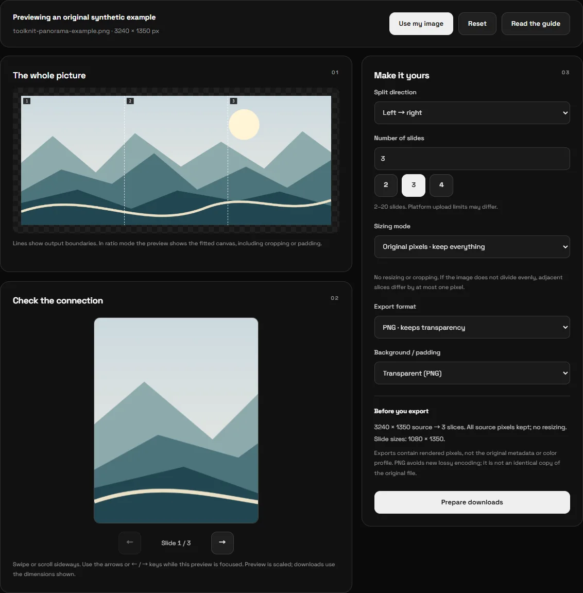This screenshot has width=583, height=593.
Task: Open the Background / padding dropdown
Action: [472, 374]
